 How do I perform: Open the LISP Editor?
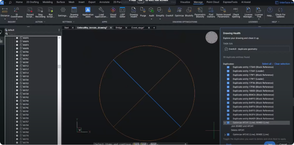(x=122, y=10)
